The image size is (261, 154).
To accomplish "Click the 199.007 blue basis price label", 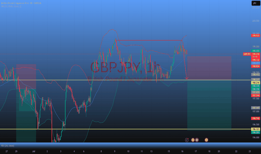I will click(x=255, y=63).
